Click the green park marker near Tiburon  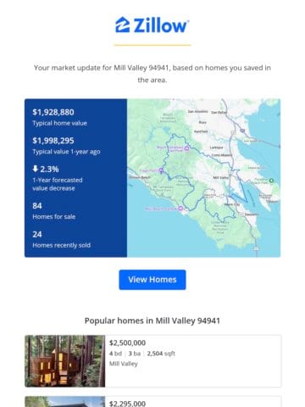click(271, 180)
